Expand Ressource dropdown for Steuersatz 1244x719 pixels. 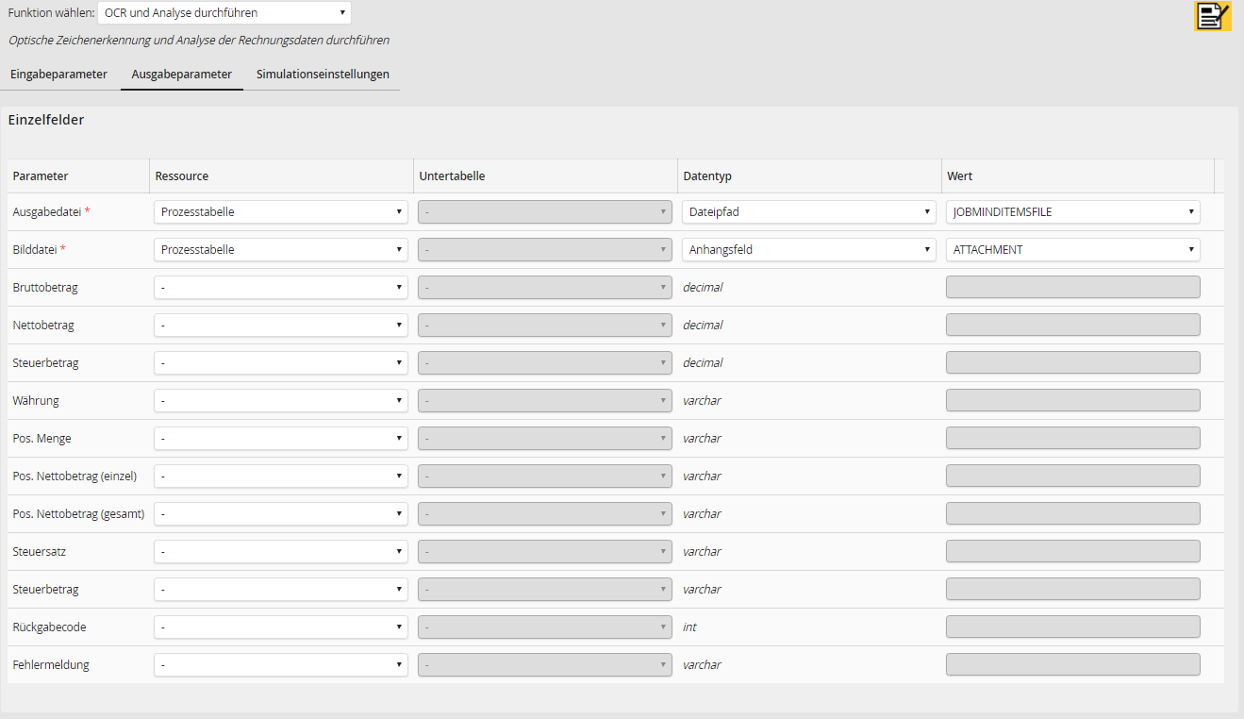(x=281, y=552)
